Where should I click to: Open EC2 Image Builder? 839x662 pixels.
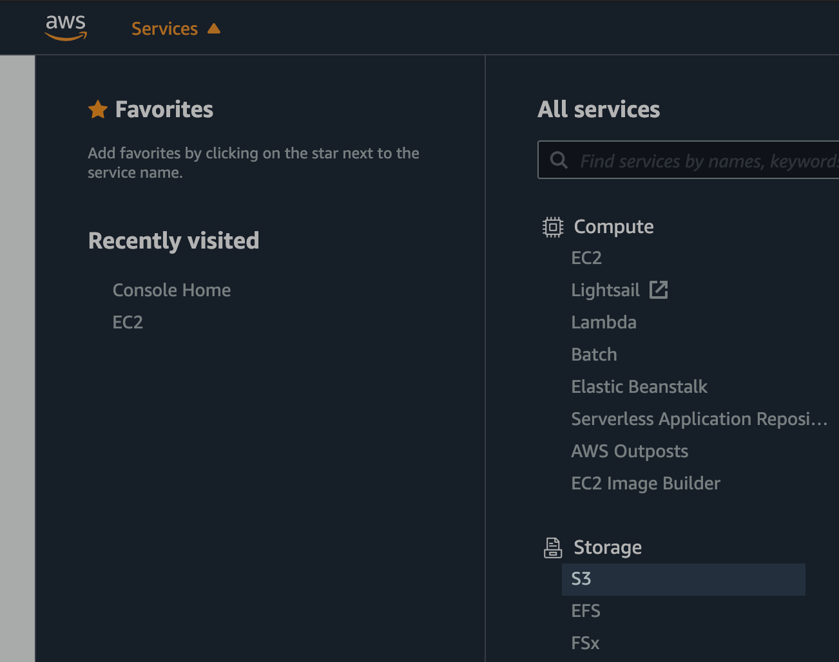(x=646, y=483)
